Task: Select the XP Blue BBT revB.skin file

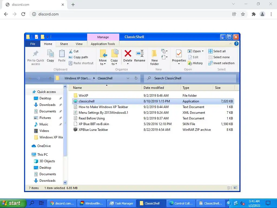Action: [153, 124]
